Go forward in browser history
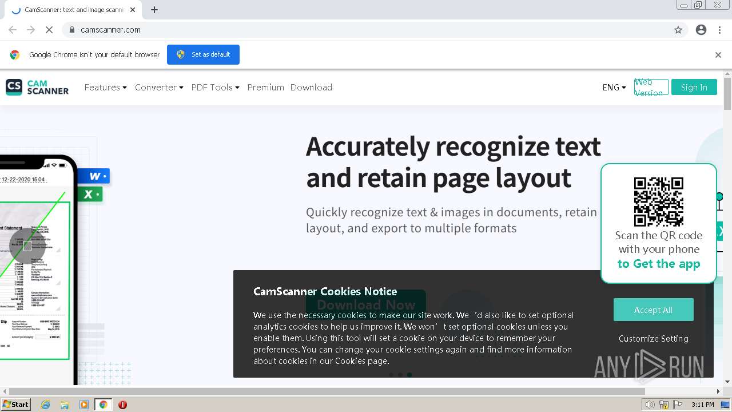 coord(31,30)
